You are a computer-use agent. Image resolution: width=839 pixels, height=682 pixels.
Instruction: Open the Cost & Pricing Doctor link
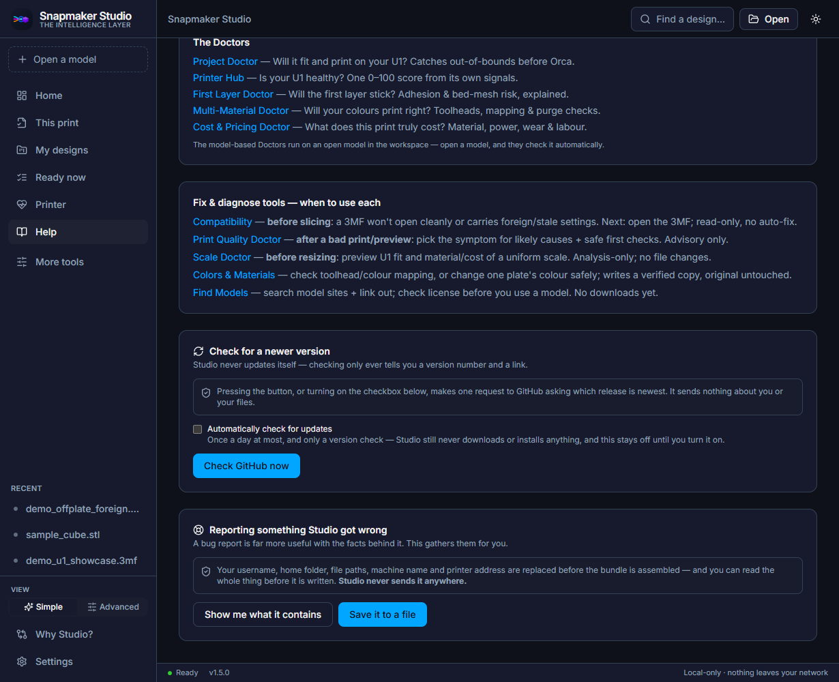click(241, 127)
